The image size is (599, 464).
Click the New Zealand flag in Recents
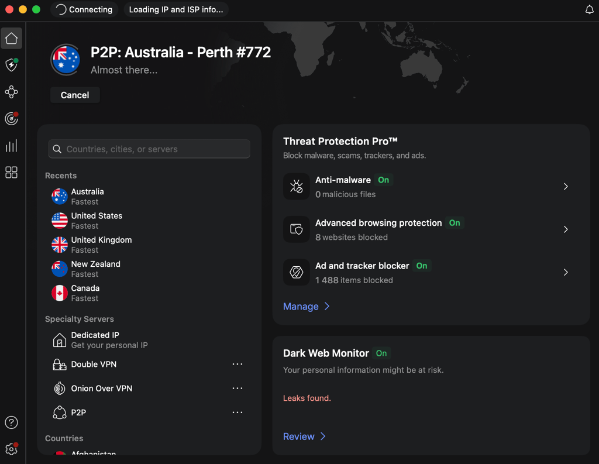coord(60,269)
